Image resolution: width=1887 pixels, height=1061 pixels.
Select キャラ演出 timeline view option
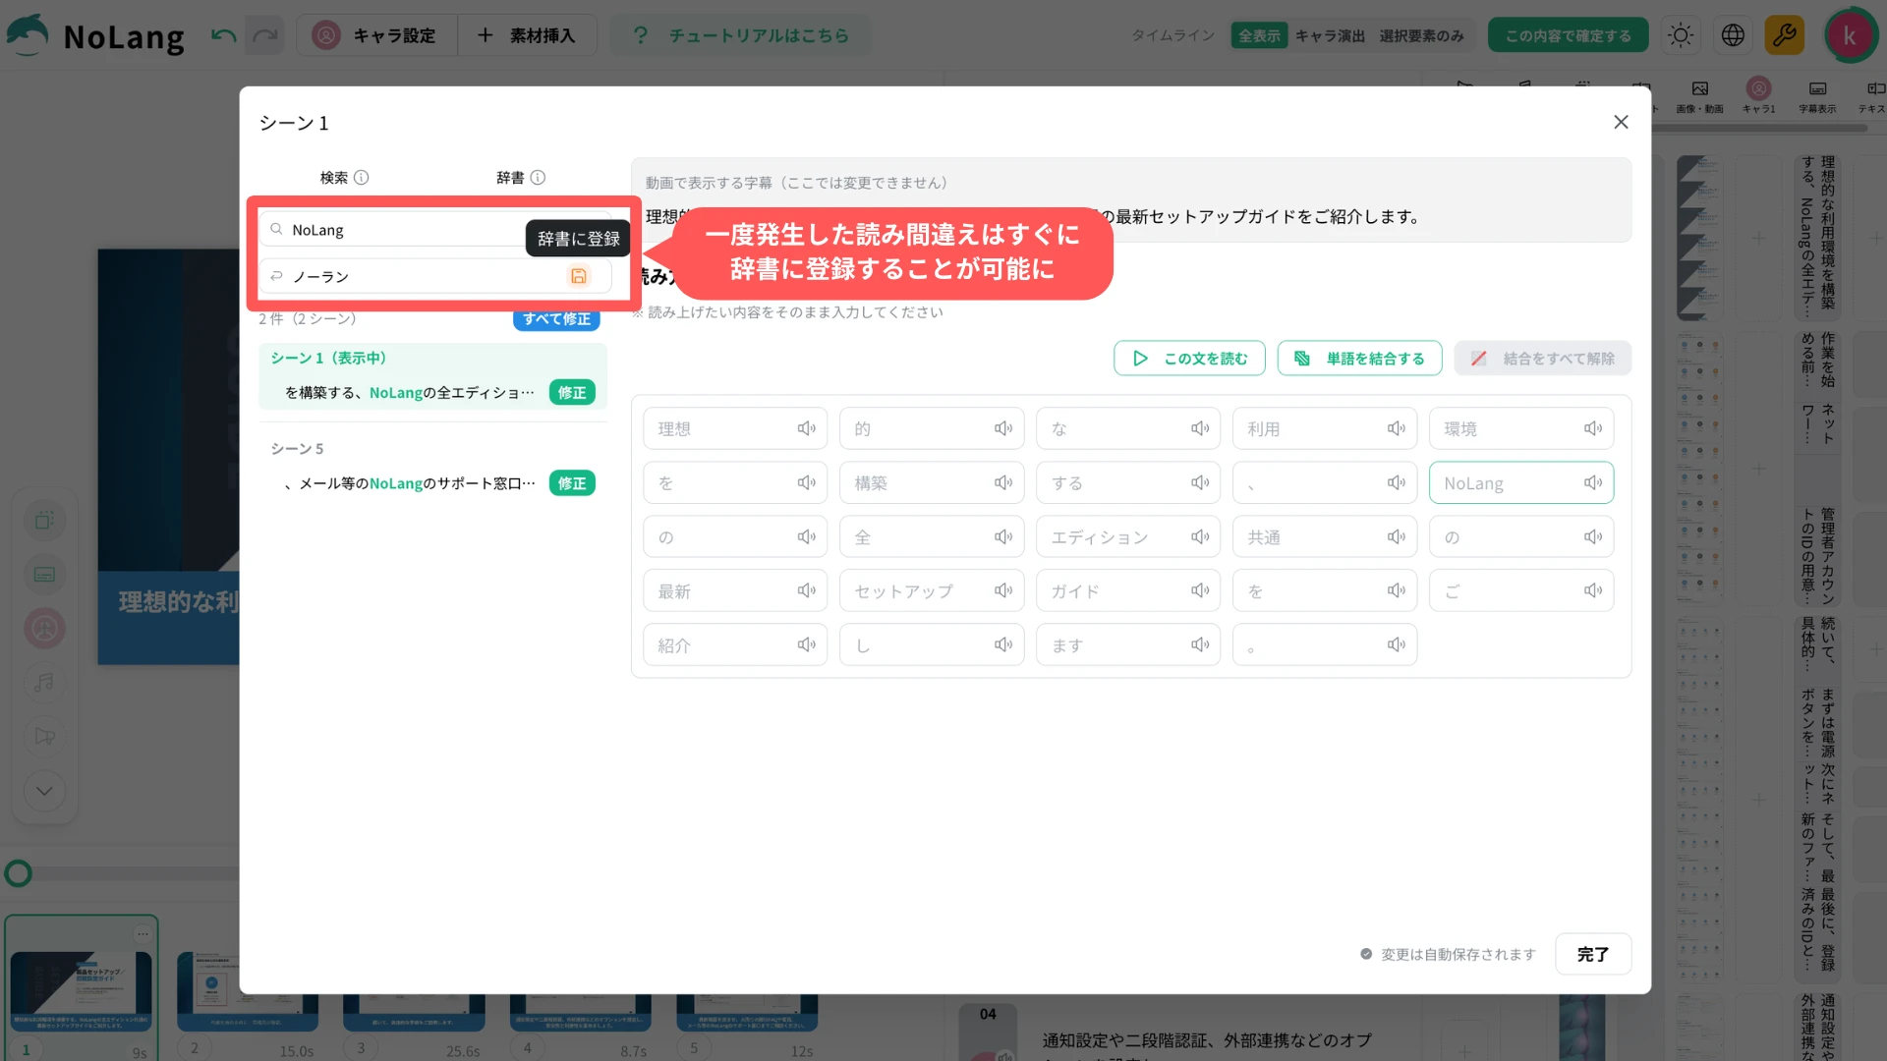(x=1329, y=35)
